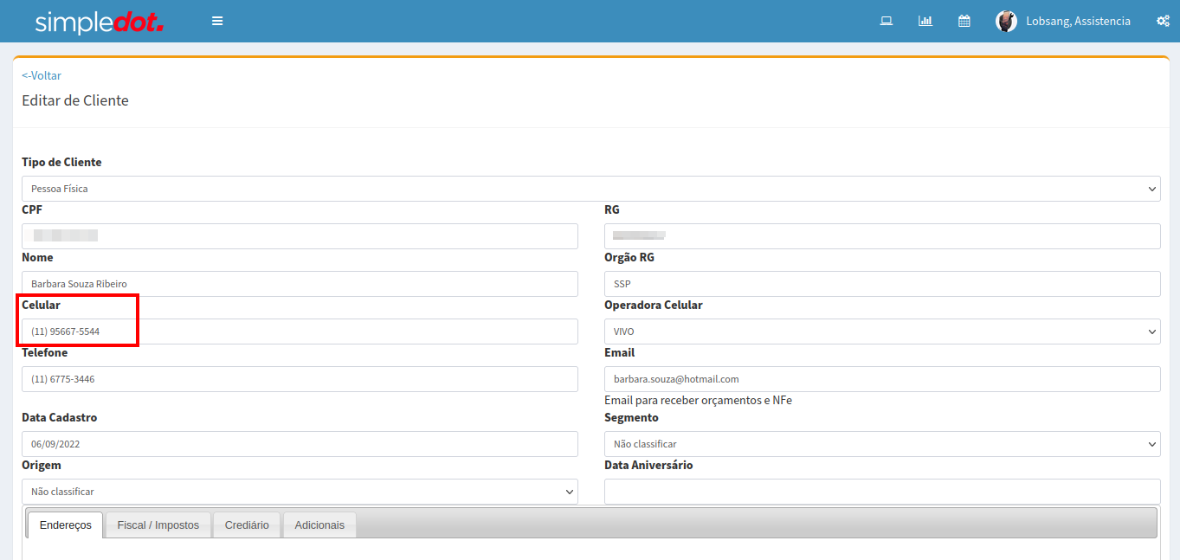Open the Operadora Celular dropdown
Viewport: 1180px width, 560px height.
point(881,331)
